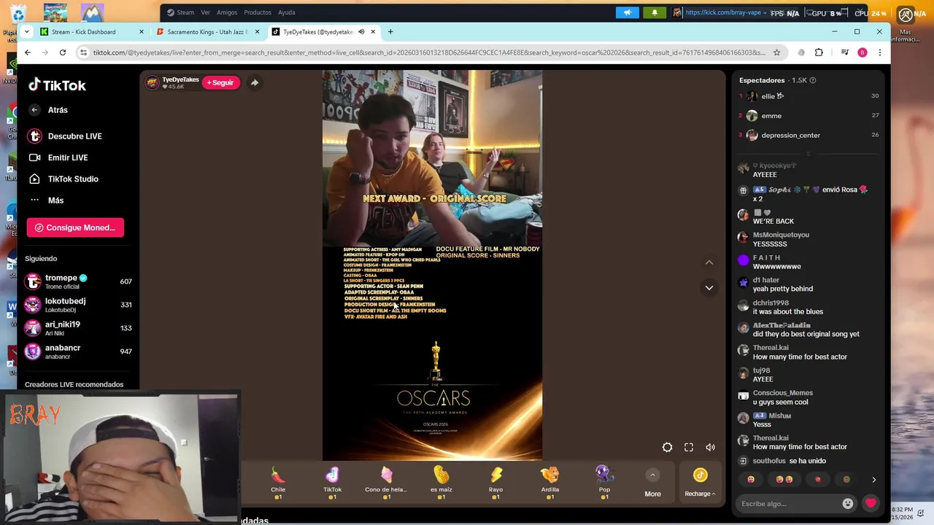Click Steam notifications bell button

[x=654, y=12]
